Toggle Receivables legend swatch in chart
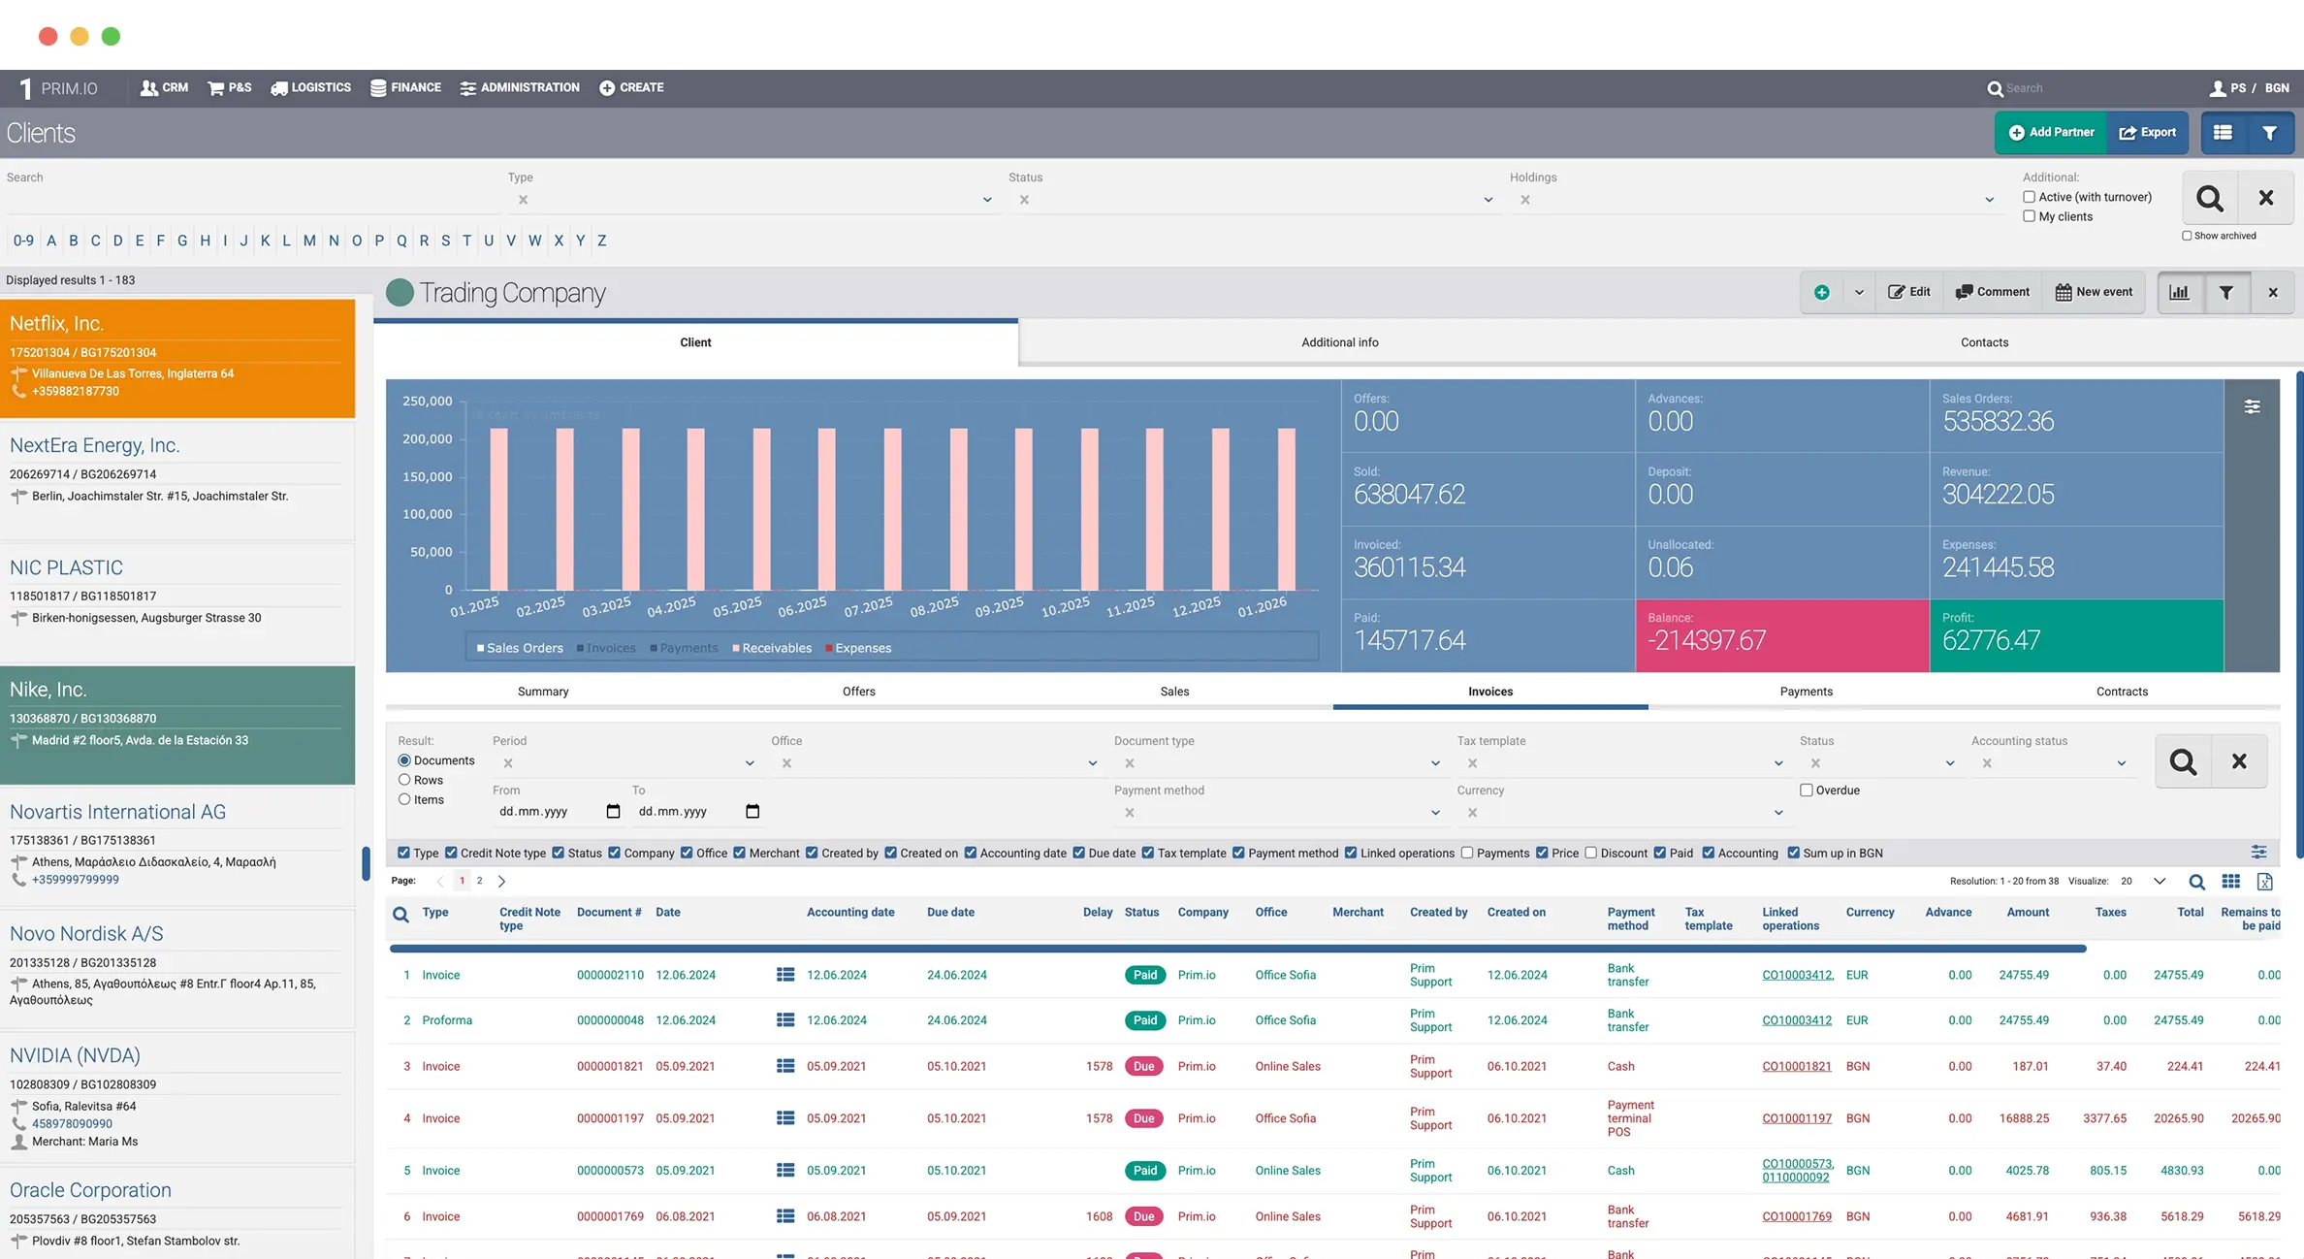This screenshot has height=1259, width=2304. tap(736, 648)
